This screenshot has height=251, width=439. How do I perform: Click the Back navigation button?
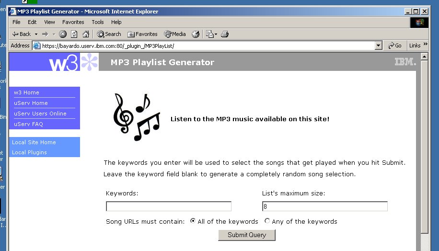(x=21, y=34)
